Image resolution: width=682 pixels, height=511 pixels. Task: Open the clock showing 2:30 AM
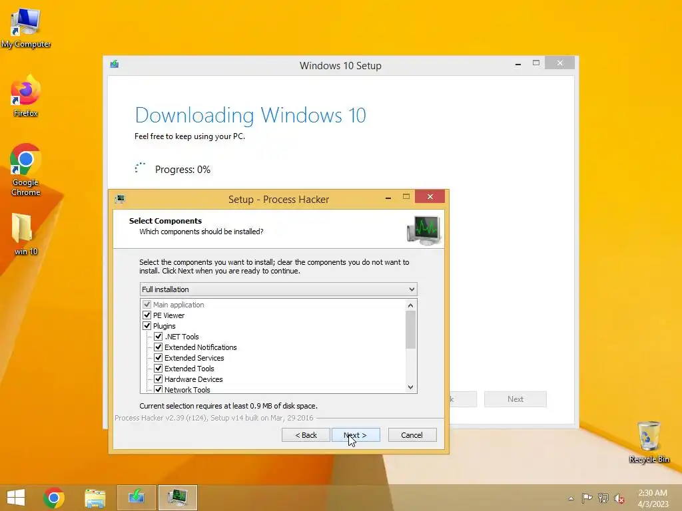point(653,498)
